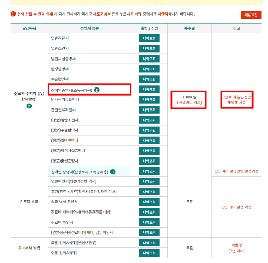Click the 비고 column header
Image resolution: width=268 pixels, height=263 pixels.
click(x=236, y=28)
